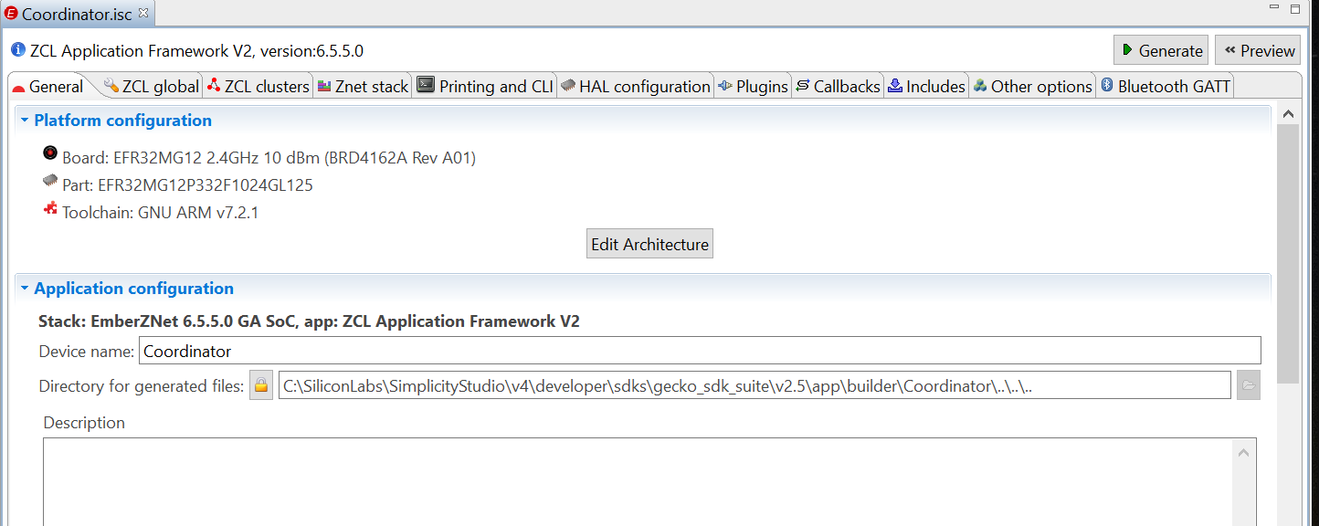Screen dimensions: 1319x526
Task: Open the Plugins tab
Action: 753,87
